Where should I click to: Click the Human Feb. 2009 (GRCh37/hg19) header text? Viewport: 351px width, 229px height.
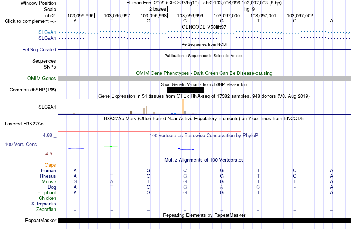pyautogui.click(x=163, y=3)
